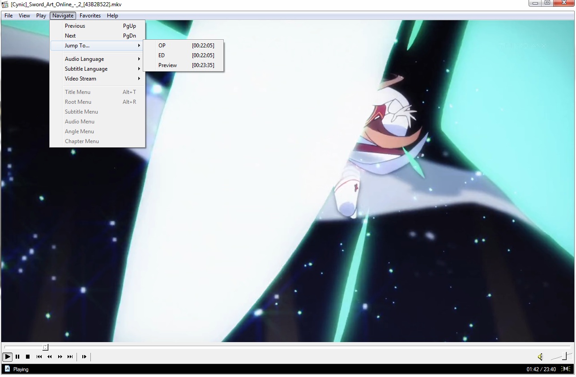Pause the video playback
576x377 pixels.
pyautogui.click(x=17, y=356)
